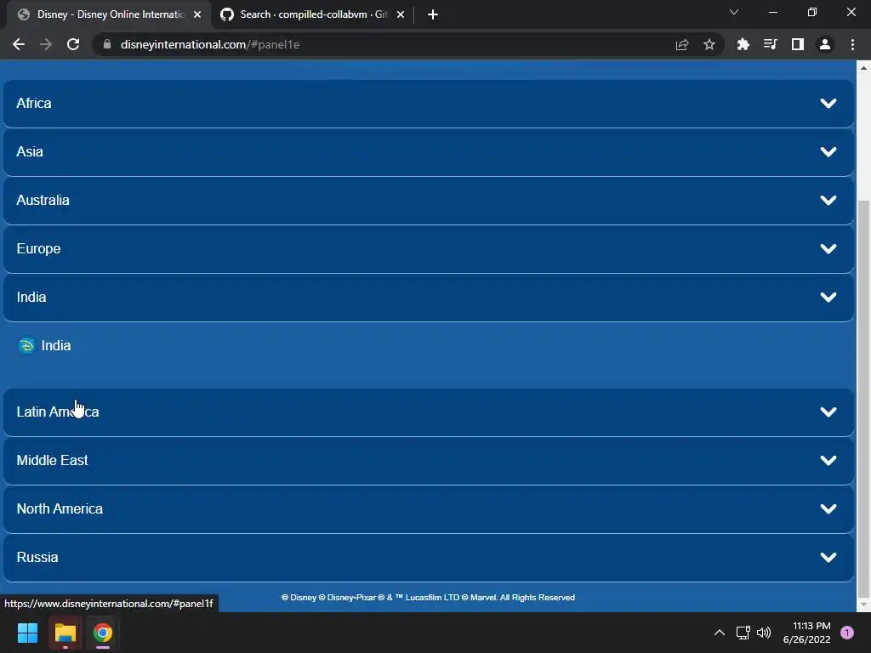Image resolution: width=871 pixels, height=653 pixels.
Task: Click the Europe panel label
Action: (38, 249)
